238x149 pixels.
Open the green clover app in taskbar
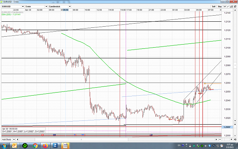tap(25, 146)
